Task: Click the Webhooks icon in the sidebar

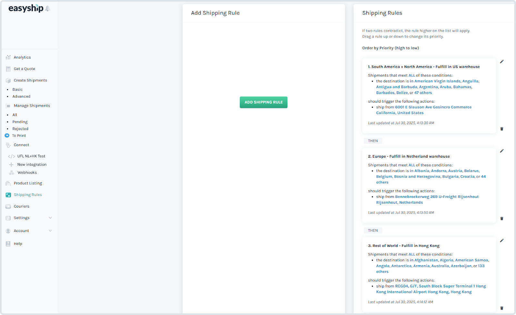Action: pyautogui.click(x=12, y=172)
